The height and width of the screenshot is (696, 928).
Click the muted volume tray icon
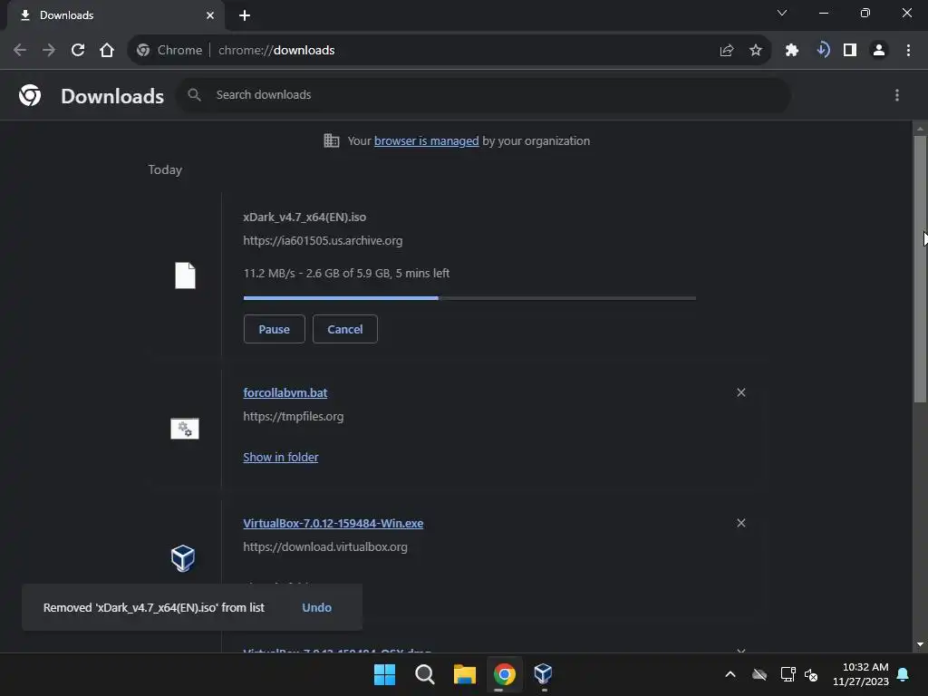[x=811, y=674]
